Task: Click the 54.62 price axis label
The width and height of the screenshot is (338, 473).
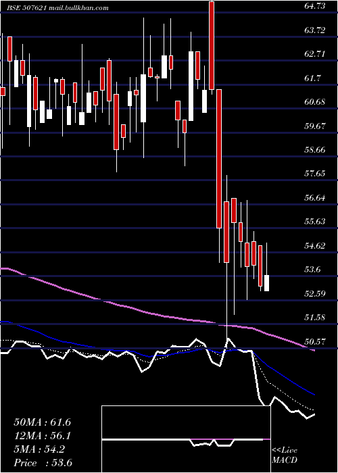Action: (x=315, y=245)
